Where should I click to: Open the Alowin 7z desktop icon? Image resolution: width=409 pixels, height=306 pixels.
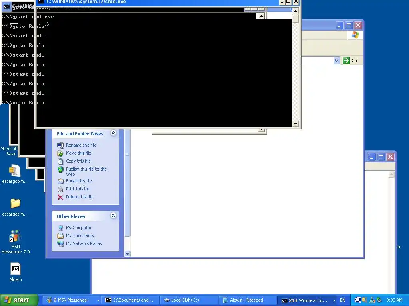point(16,272)
